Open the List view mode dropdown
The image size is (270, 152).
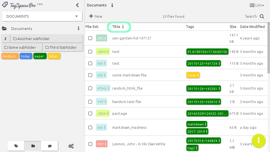pos(257,5)
